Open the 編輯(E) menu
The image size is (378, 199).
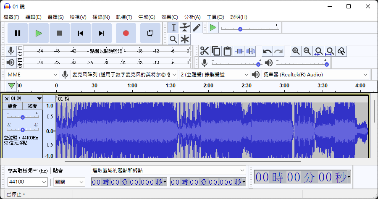pos(33,17)
